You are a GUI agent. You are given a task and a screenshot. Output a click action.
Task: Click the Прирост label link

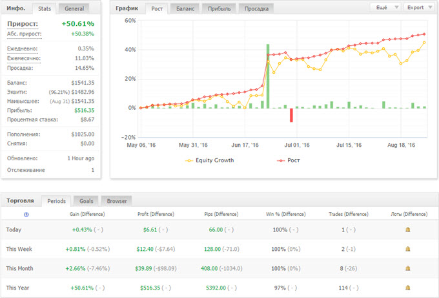(23, 24)
